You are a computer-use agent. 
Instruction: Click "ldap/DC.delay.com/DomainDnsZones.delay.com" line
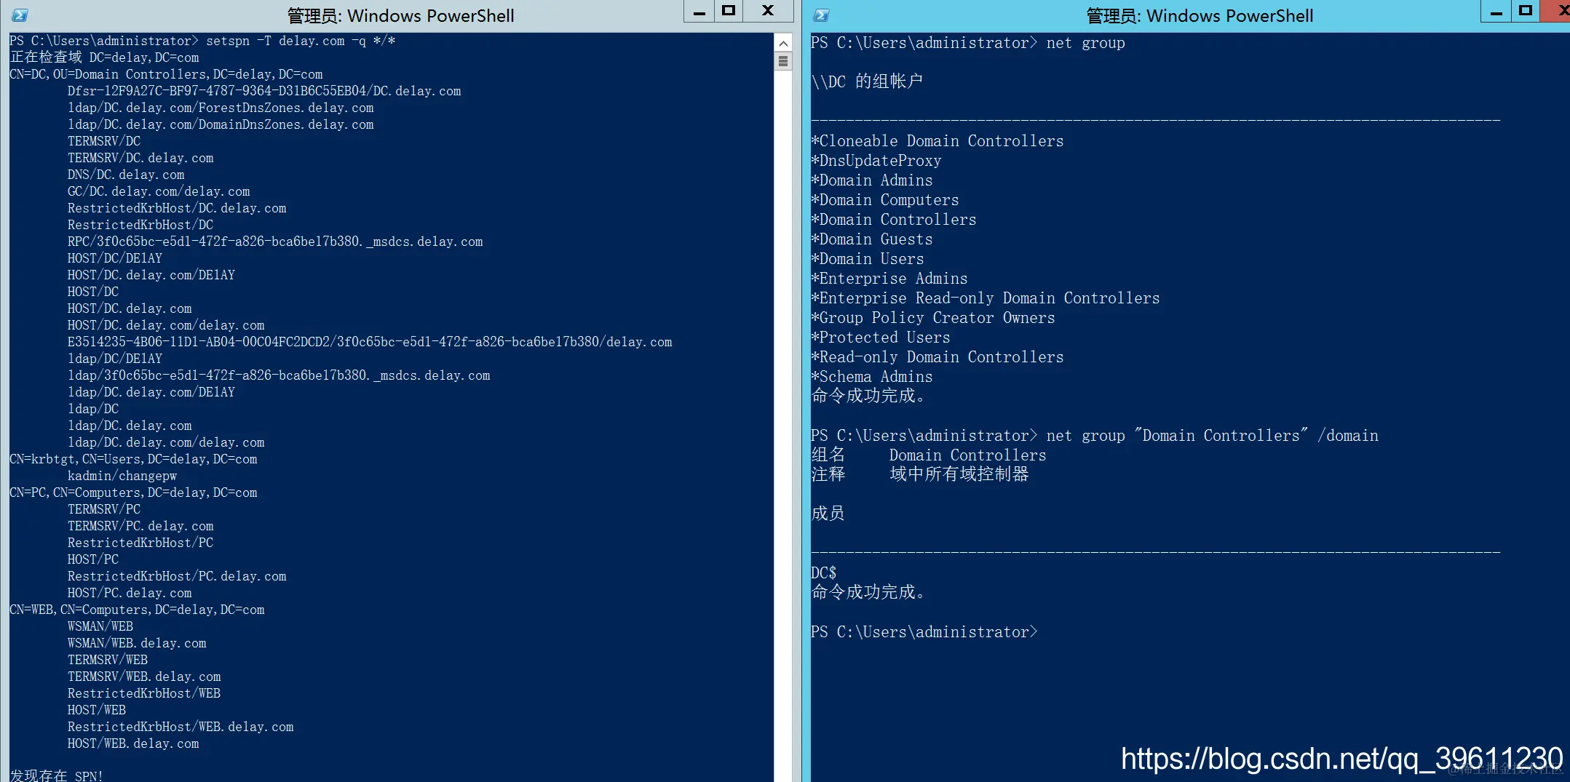click(x=221, y=124)
